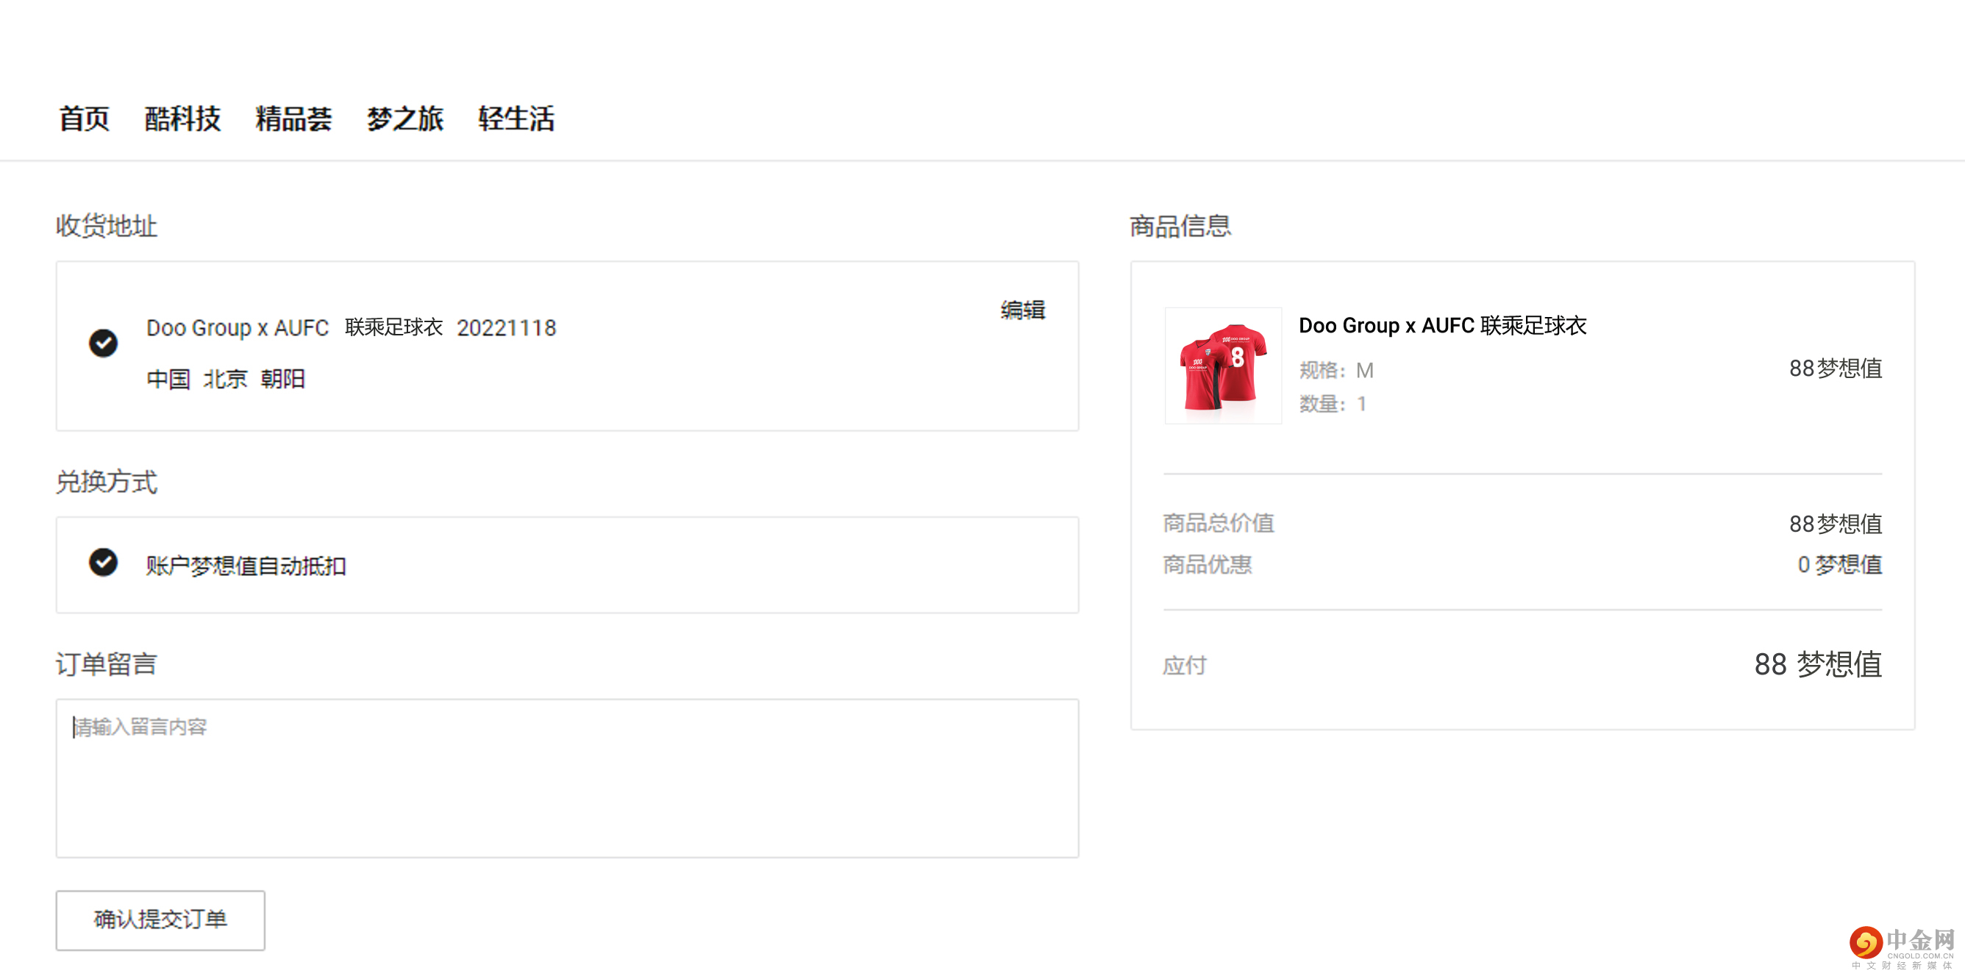Select the shipping address check circle
This screenshot has width=1965, height=979.
[x=103, y=343]
